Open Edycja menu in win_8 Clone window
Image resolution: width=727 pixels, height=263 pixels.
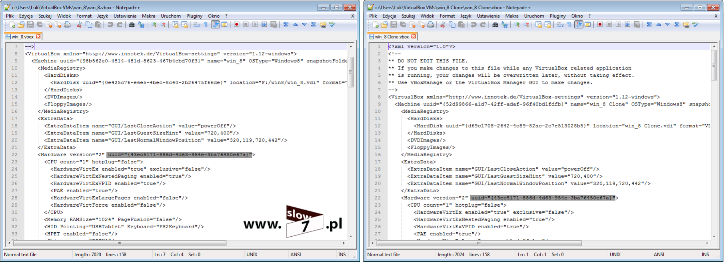[x=389, y=16]
